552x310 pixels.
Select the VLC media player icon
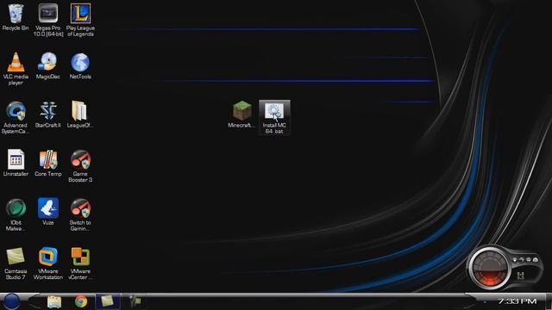tap(16, 69)
